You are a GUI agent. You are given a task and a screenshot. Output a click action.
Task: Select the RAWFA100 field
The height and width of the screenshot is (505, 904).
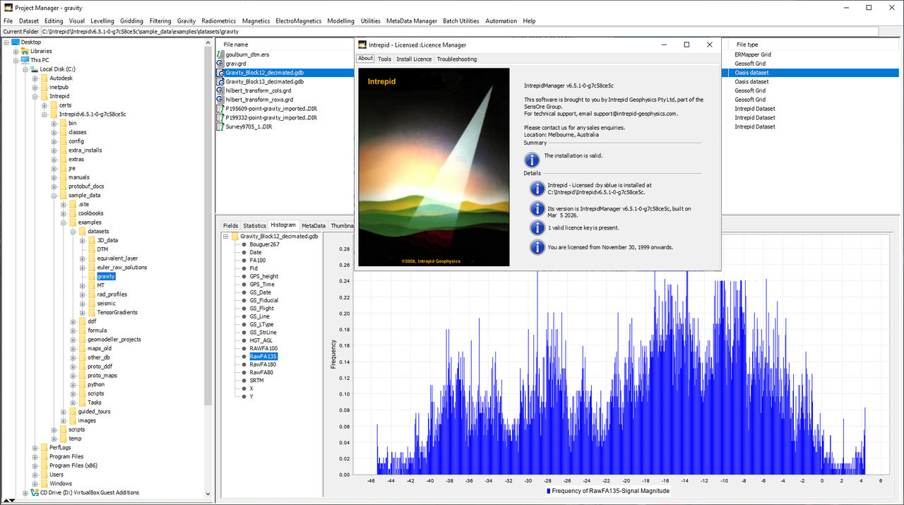click(263, 348)
